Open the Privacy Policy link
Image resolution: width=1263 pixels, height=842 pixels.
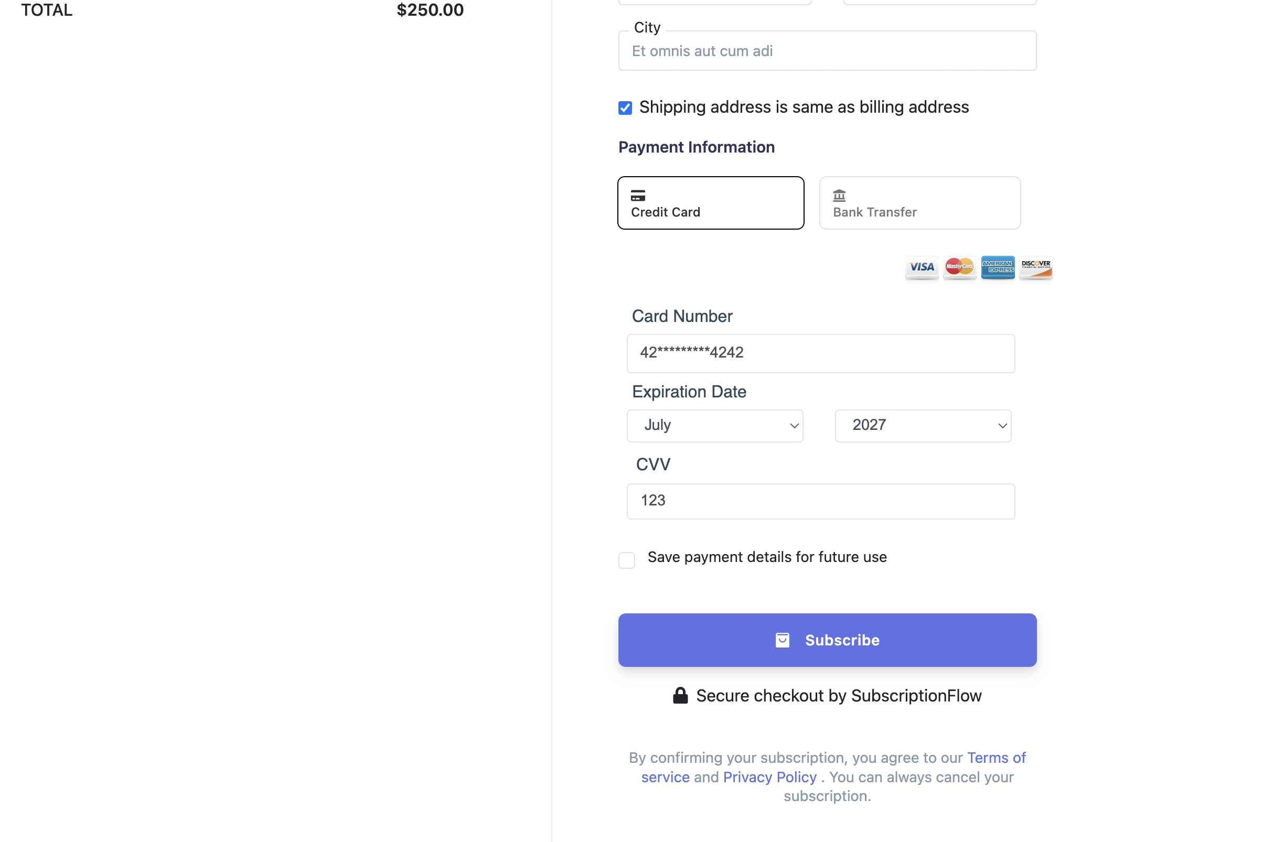click(769, 777)
